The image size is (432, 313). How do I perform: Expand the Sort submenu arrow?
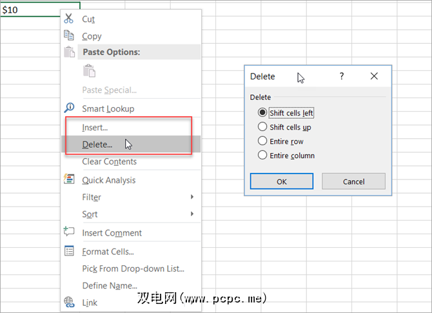pyautogui.click(x=192, y=214)
